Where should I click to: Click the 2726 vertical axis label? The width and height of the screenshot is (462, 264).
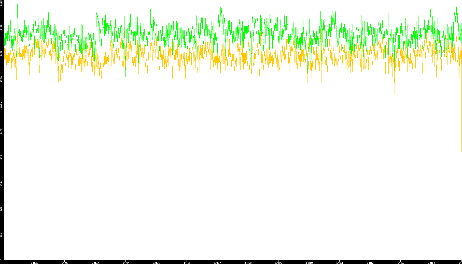click(2, 157)
